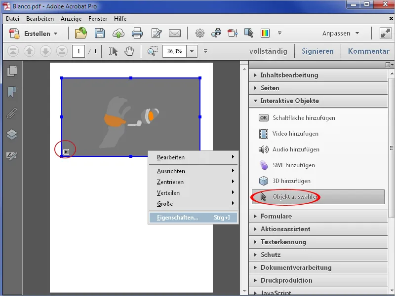Expand the Schutz section
This screenshot has height=296, width=395.
318,255
